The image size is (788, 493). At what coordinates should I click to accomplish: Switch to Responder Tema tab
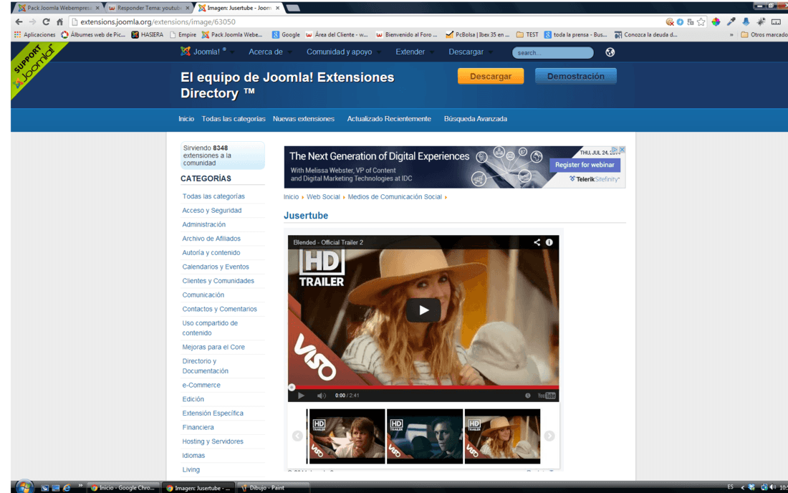click(x=149, y=8)
